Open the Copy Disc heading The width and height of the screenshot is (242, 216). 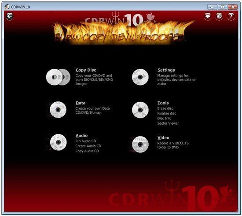pos(86,70)
